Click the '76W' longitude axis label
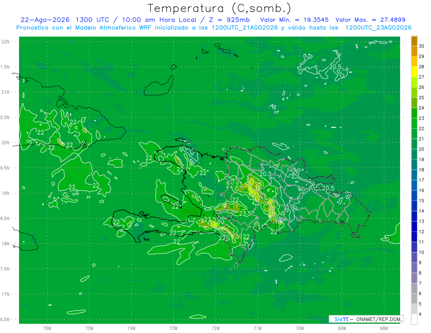The height and width of the screenshot is (333, 431). coord(47,328)
